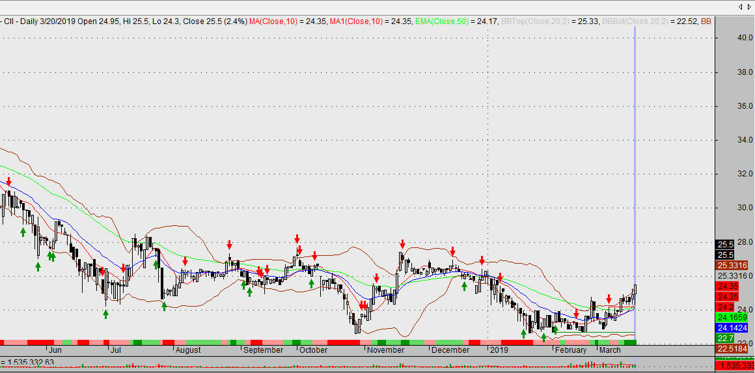Screen dimensions: 755x373
Task: Click the red sell arrow above March candles
Action: [x=609, y=299]
